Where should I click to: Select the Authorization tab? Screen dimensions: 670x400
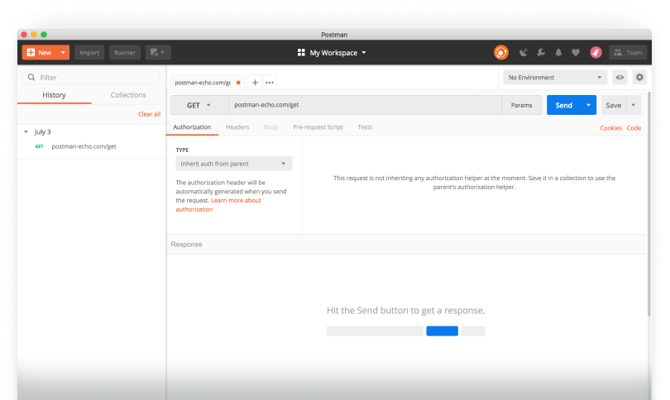click(192, 127)
